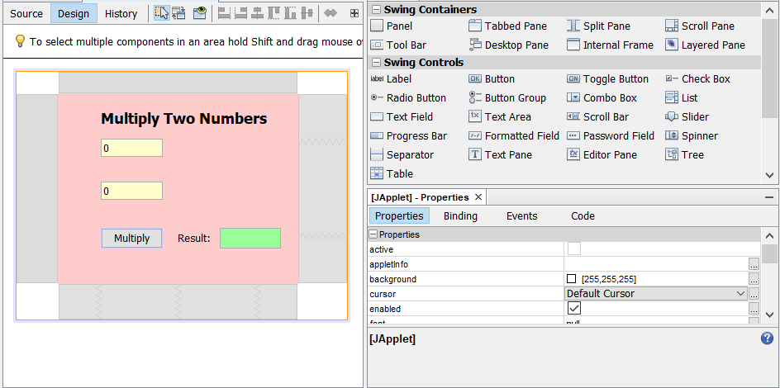Pick Separator in palette
Screen dimensions: 780x388
tap(402, 154)
